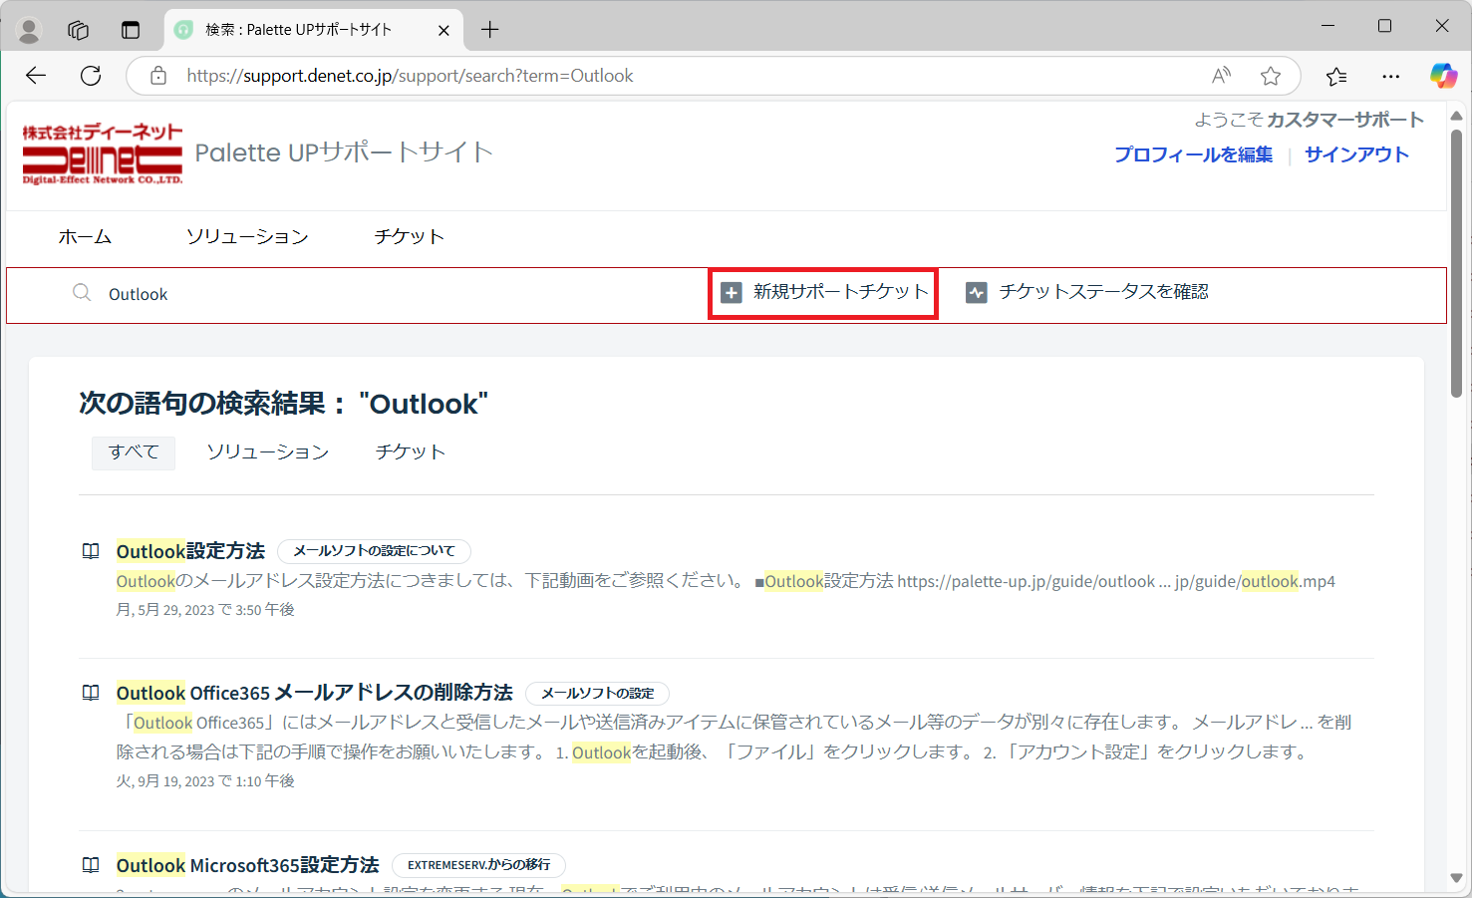
Task: Open the workspaces icon in title bar
Action: tap(78, 30)
